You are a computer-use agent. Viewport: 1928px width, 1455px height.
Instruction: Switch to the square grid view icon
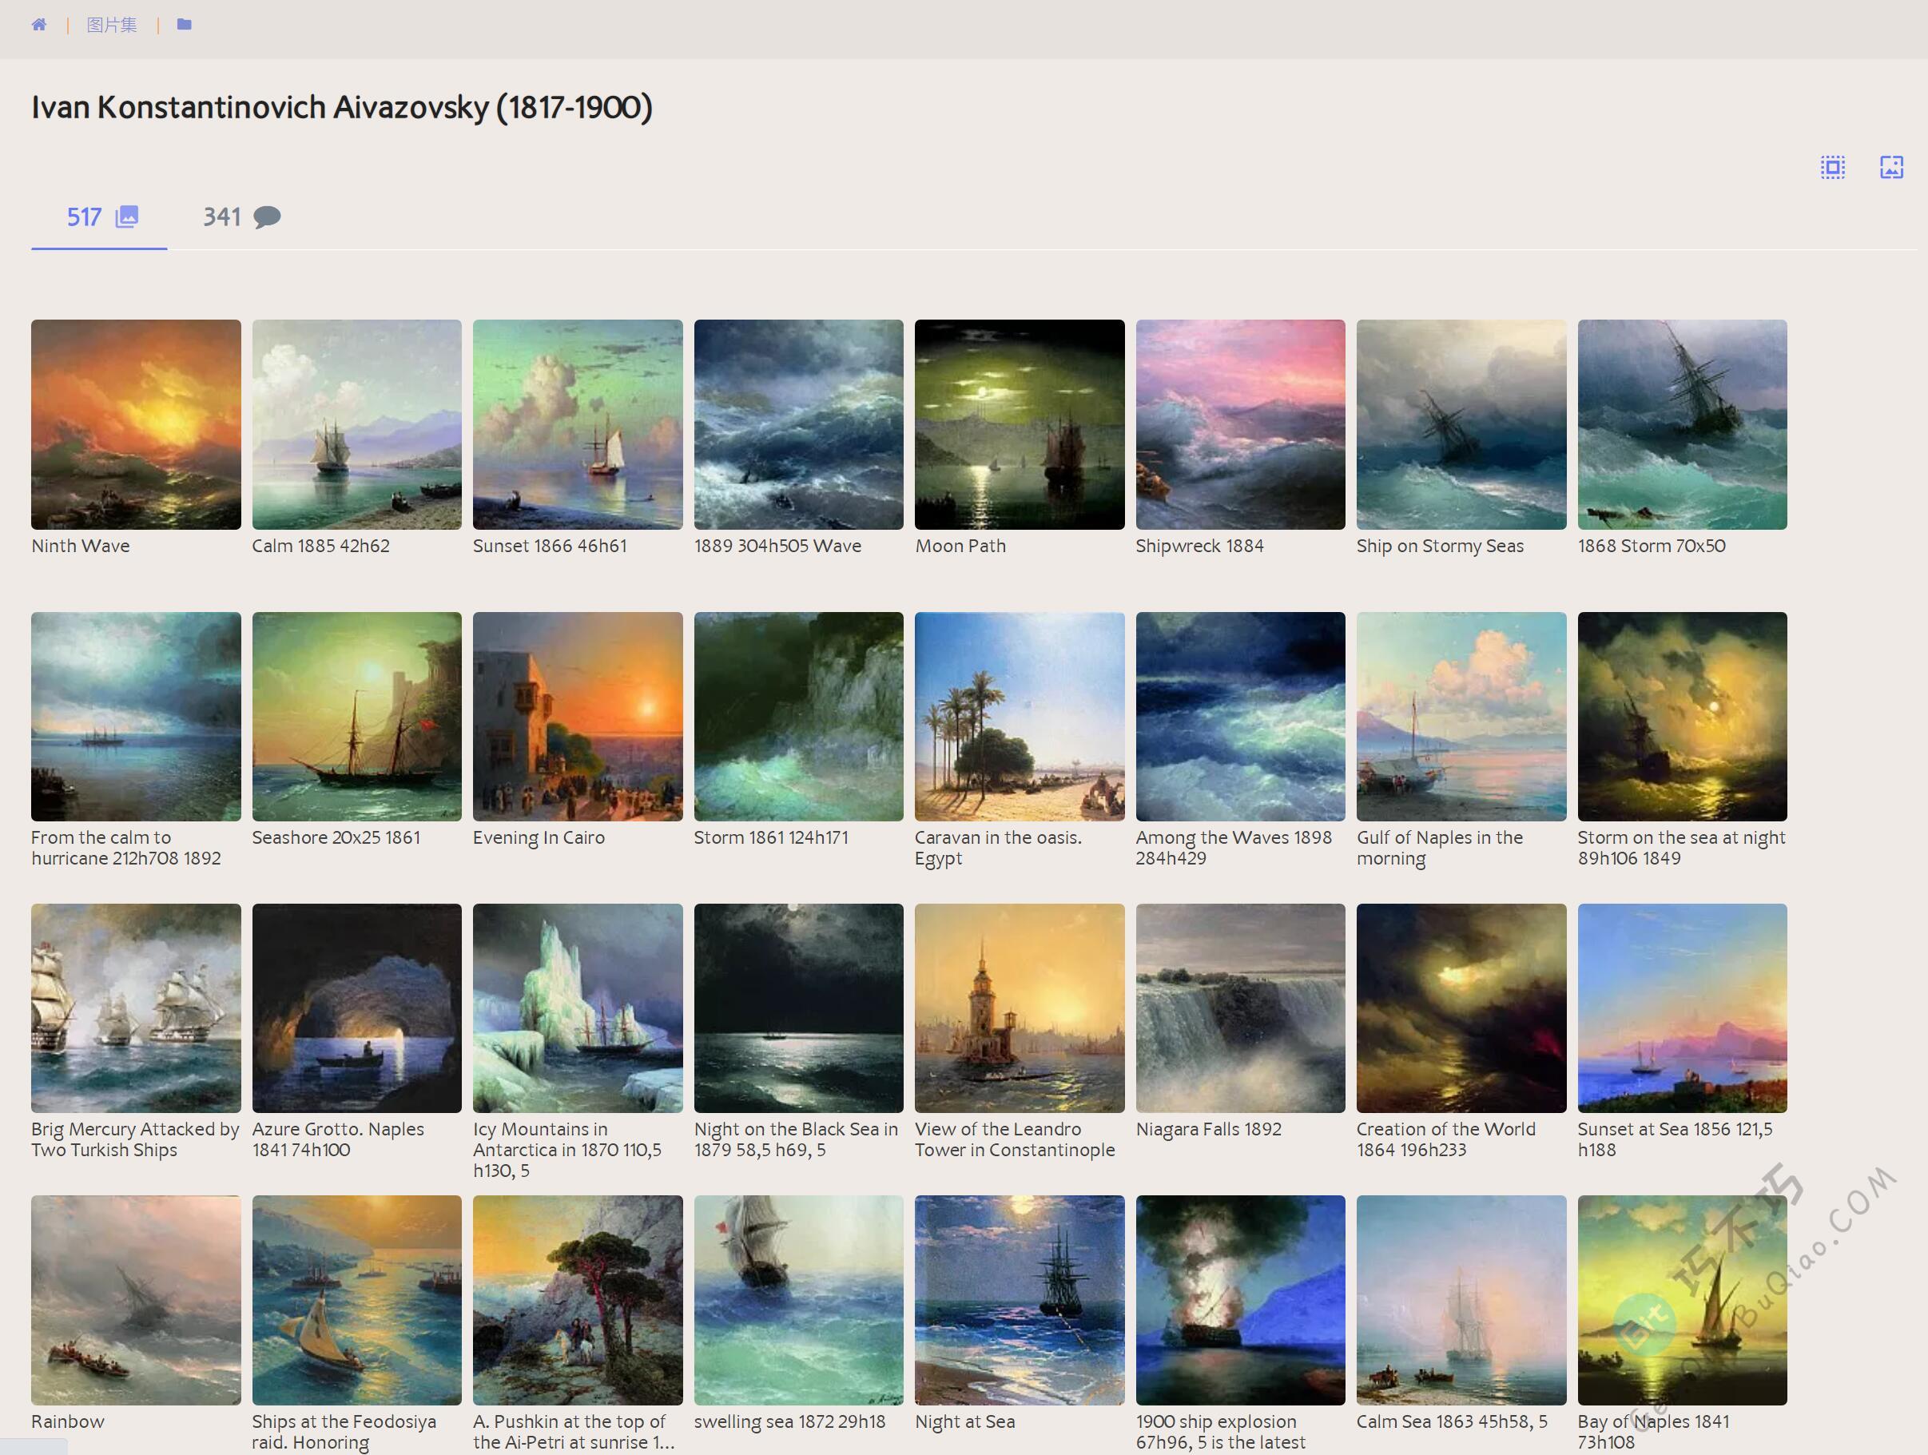1833,166
